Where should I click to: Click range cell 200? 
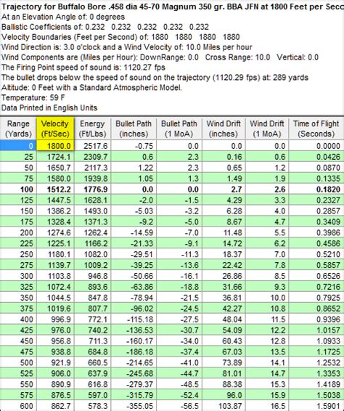click(18, 233)
